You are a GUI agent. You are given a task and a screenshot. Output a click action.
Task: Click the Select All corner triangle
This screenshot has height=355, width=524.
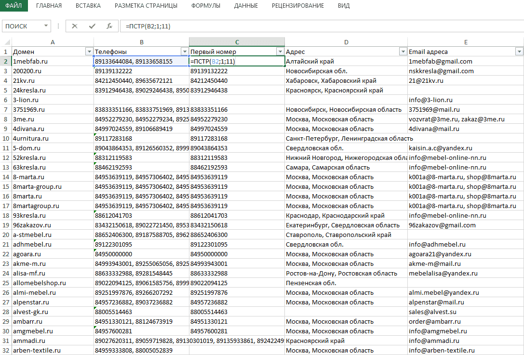coord(6,42)
